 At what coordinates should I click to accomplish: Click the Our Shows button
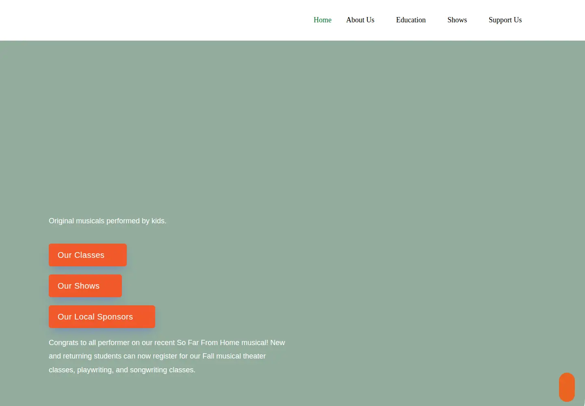85,286
